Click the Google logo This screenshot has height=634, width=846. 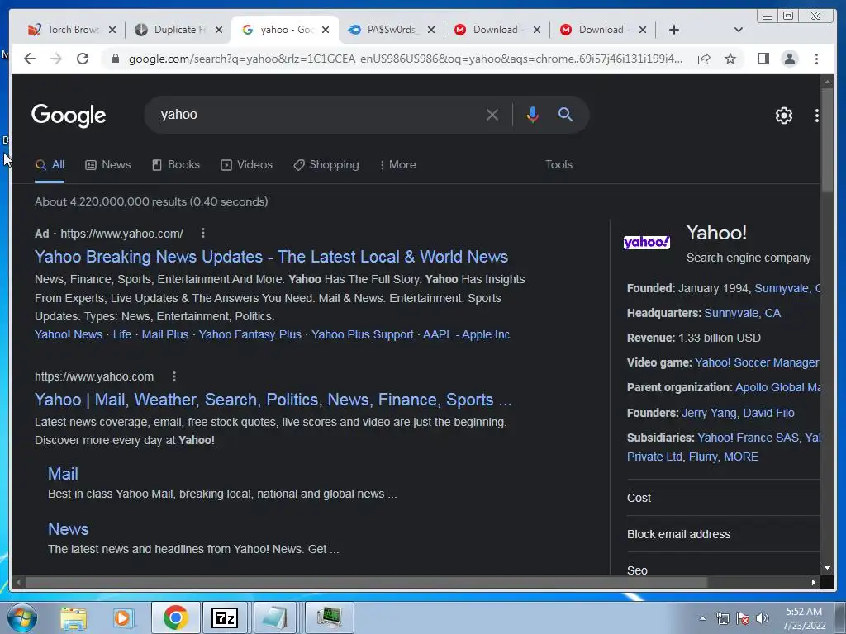coord(69,116)
